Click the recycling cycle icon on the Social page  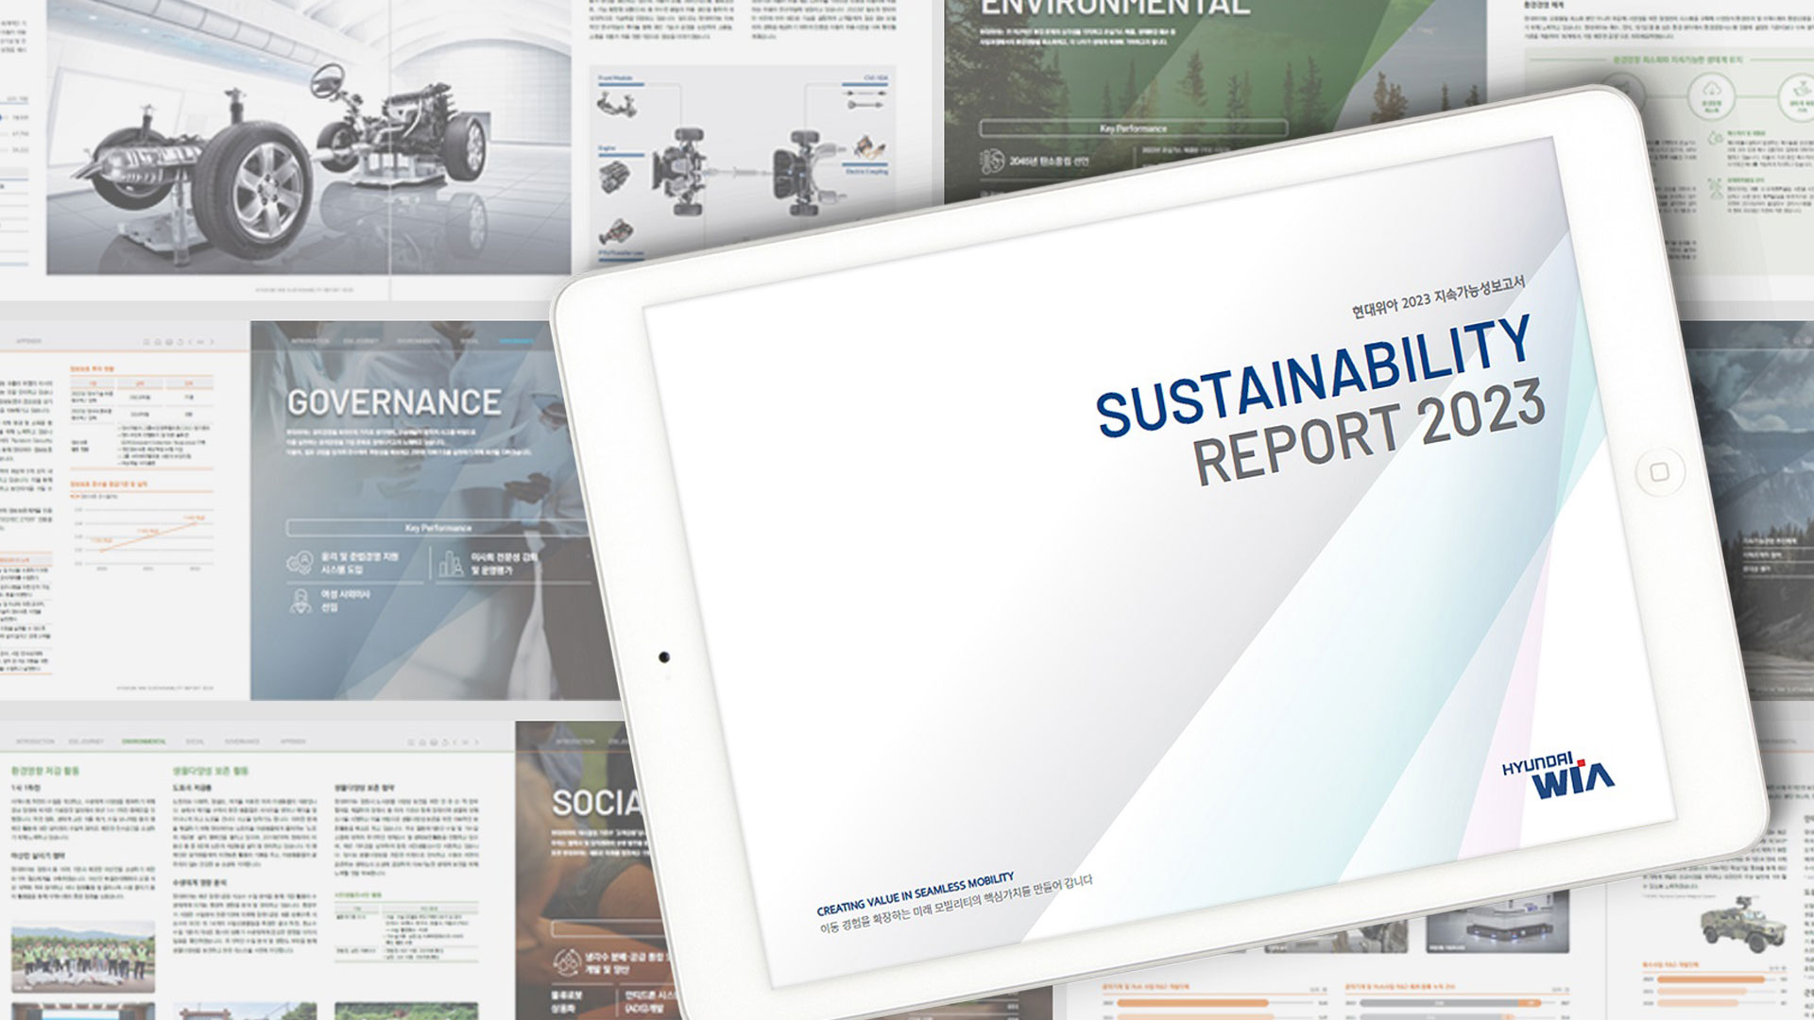[x=566, y=962]
